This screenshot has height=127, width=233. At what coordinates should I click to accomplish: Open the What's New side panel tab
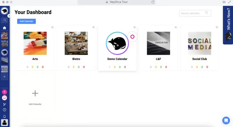click(x=228, y=25)
